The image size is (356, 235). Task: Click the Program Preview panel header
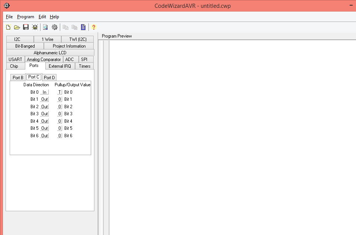point(117,36)
